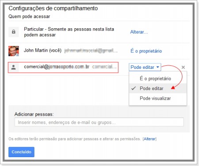
Task: Click the Concluído button
Action: coord(21,152)
